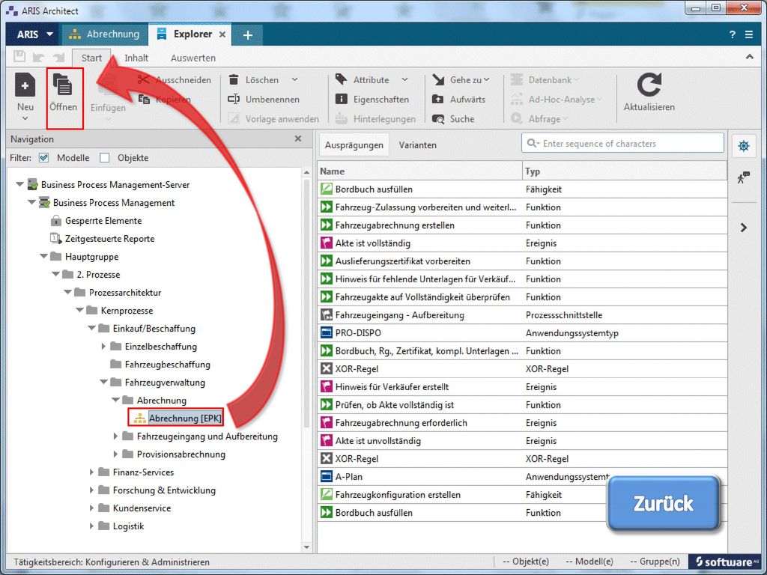Viewport: 767px width, 575px height.
Task: Click the Umbenennen rename icon
Action: [234, 100]
